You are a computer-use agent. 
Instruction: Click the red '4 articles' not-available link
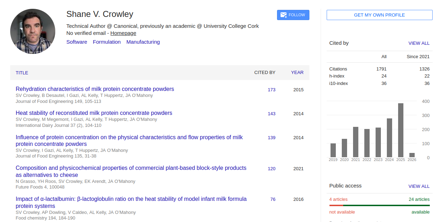coord(338,199)
